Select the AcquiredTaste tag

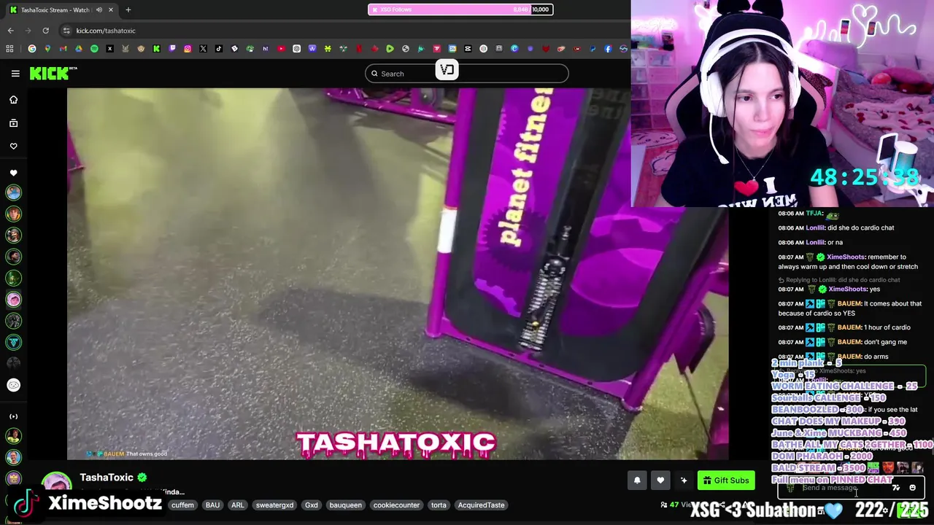[x=481, y=505]
